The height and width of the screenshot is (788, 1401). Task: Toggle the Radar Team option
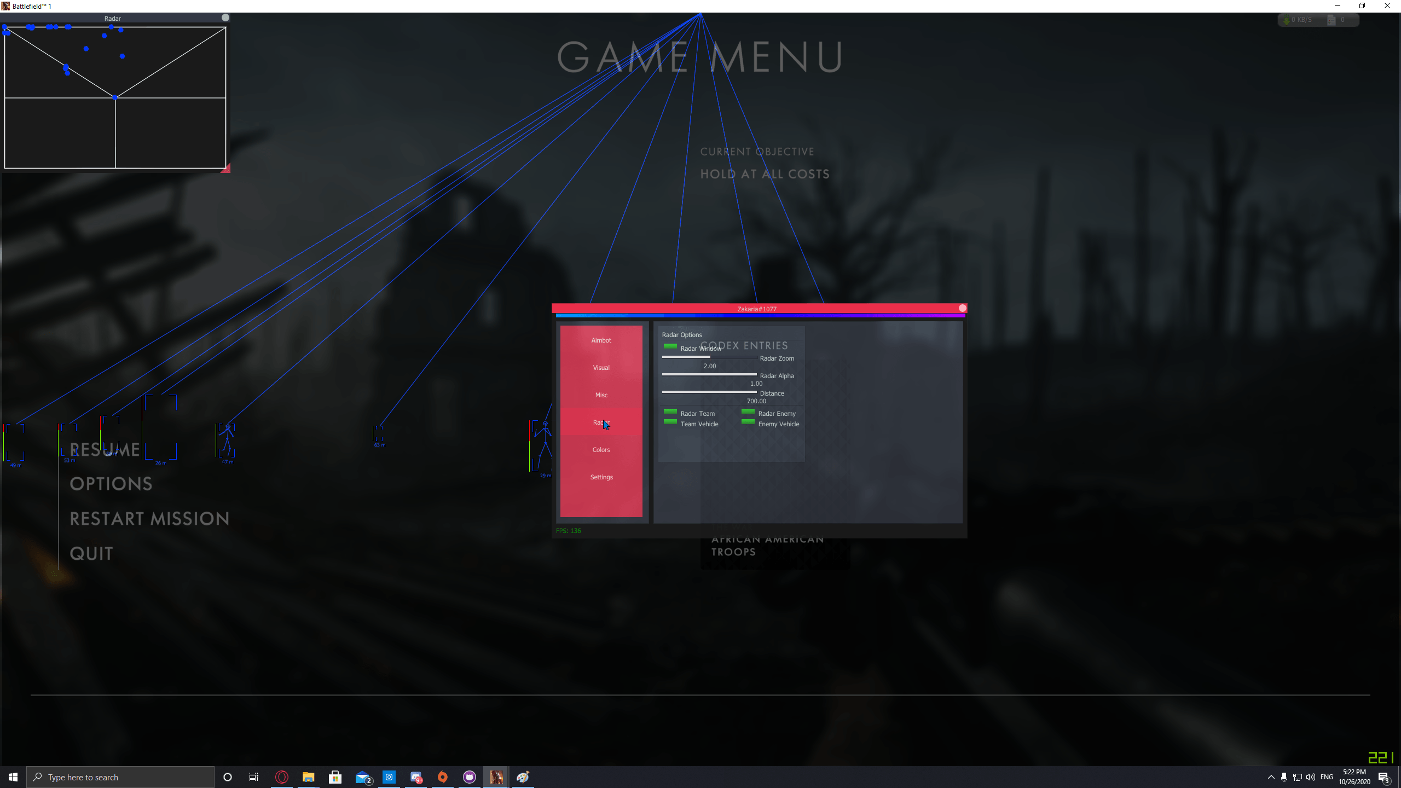click(670, 412)
